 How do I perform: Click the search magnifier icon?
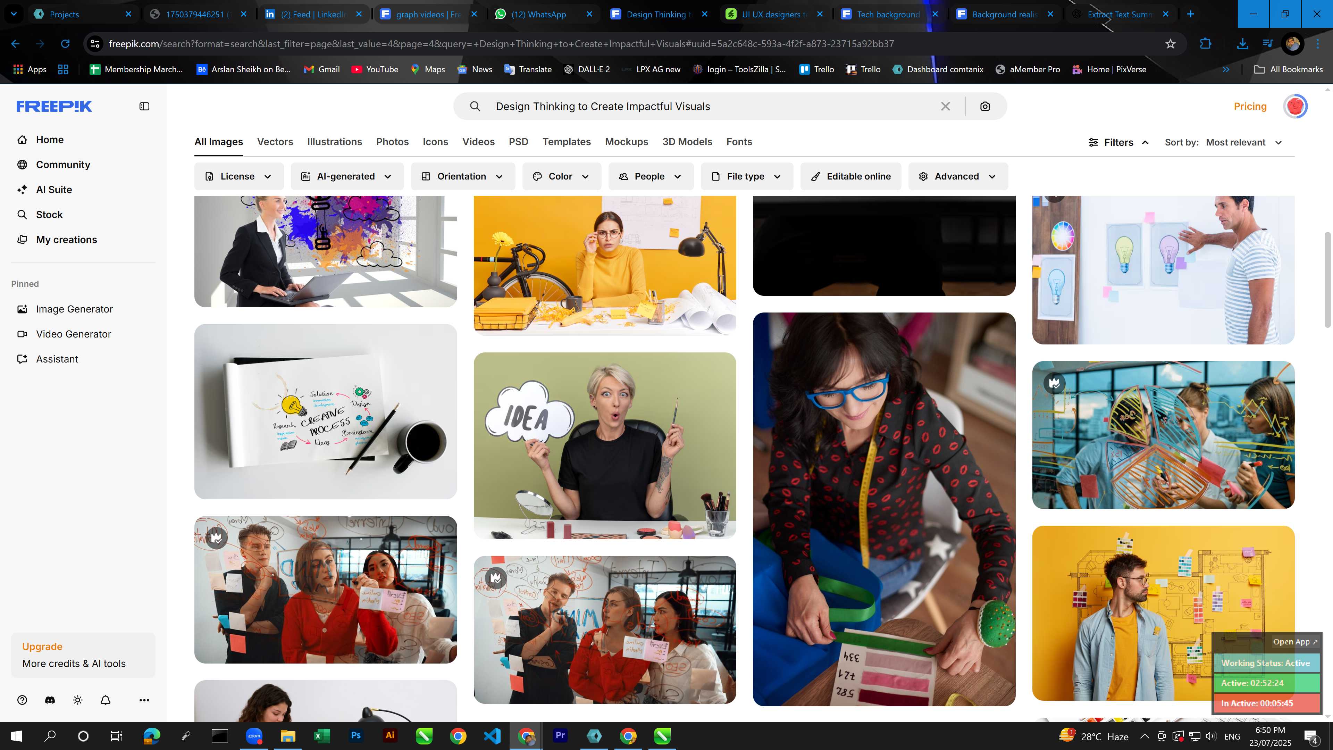pyautogui.click(x=475, y=106)
